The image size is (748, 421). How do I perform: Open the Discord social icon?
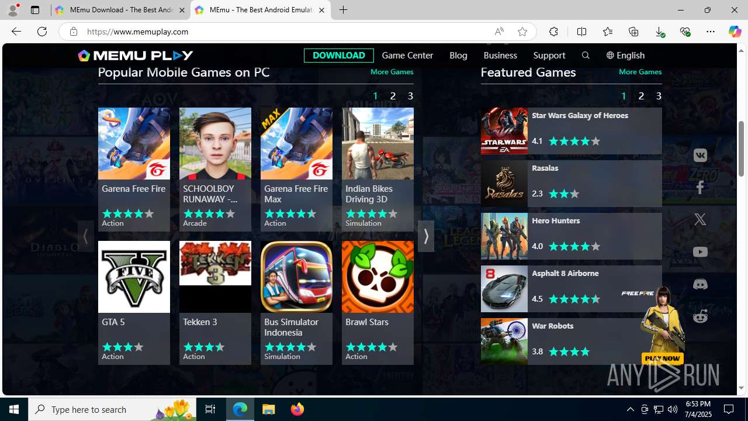point(700,284)
